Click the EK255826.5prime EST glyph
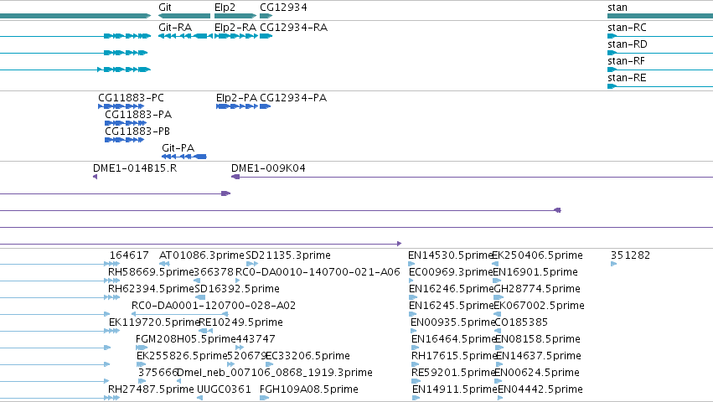This screenshot has height=402, width=713. (x=141, y=364)
